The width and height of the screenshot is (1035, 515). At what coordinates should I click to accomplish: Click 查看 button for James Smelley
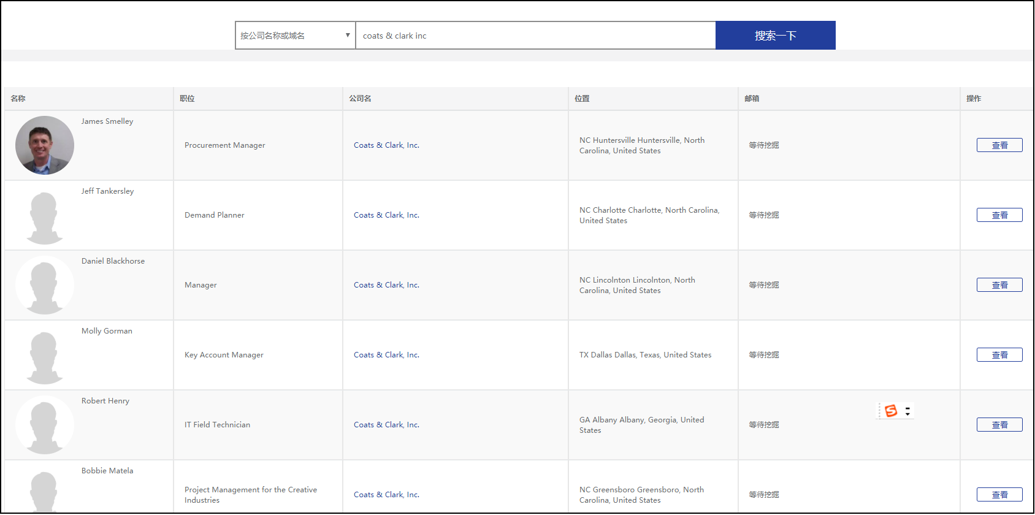click(x=999, y=145)
